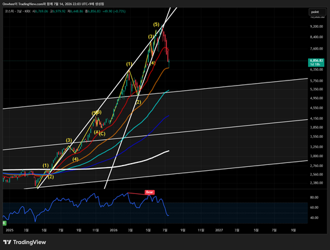Click the 3,250.00 price axis label

click(x=316, y=147)
